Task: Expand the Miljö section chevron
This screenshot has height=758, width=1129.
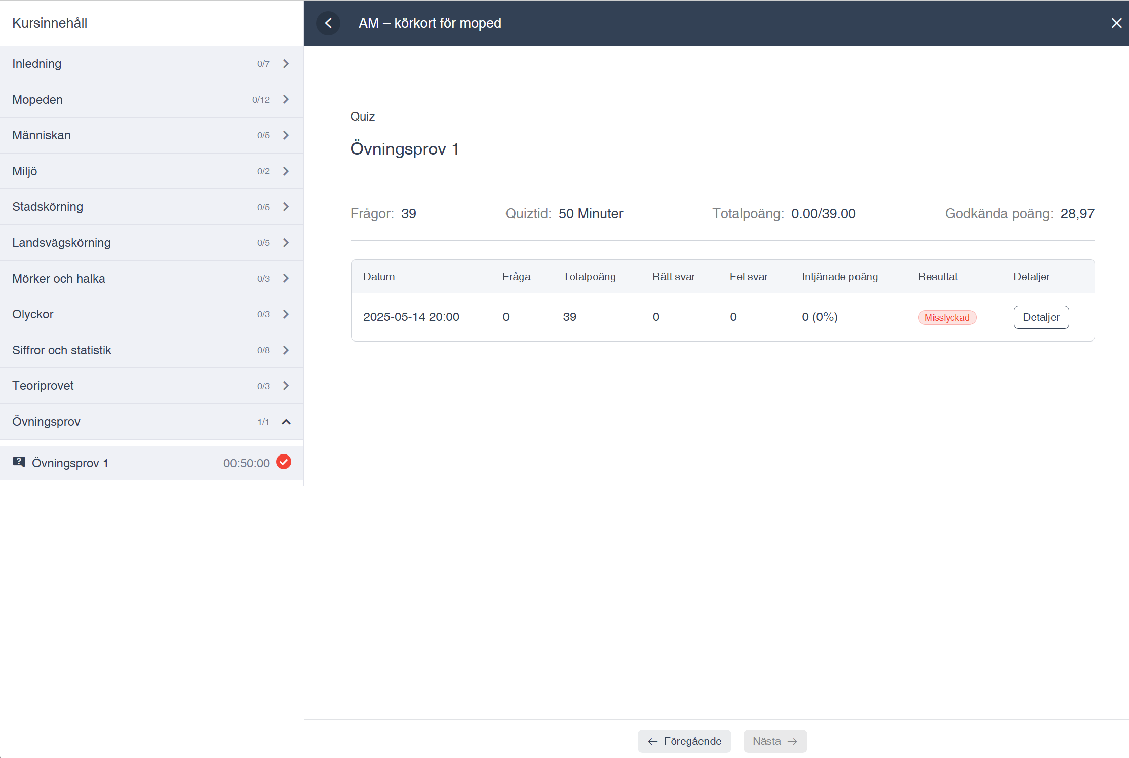Action: (x=286, y=171)
